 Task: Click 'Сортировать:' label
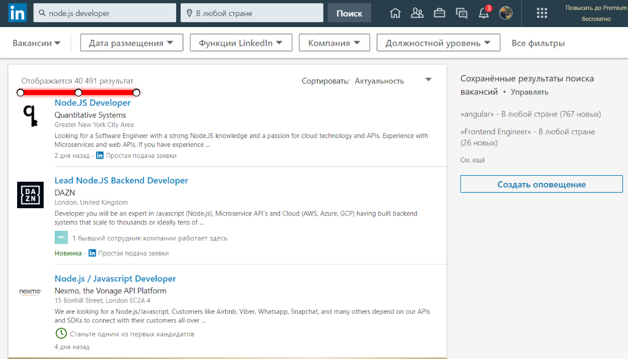(326, 81)
